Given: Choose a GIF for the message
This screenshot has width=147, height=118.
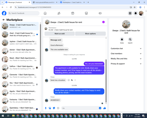Looking at the screenshot, I should click(58, 108).
